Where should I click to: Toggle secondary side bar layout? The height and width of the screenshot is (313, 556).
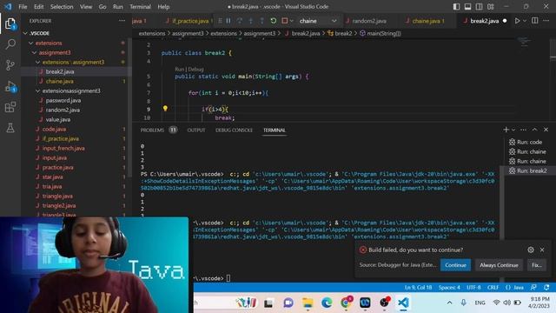[479, 7]
